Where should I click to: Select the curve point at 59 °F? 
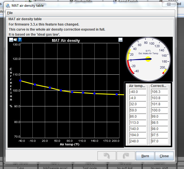61,90
